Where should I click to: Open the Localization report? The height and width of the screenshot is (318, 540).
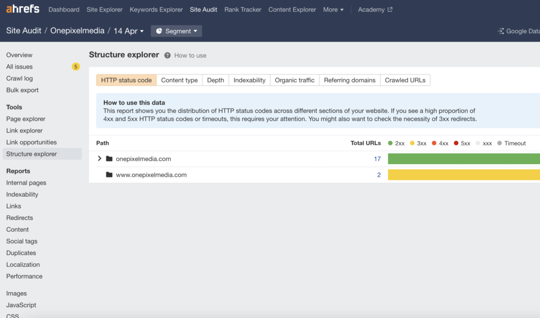tap(23, 265)
